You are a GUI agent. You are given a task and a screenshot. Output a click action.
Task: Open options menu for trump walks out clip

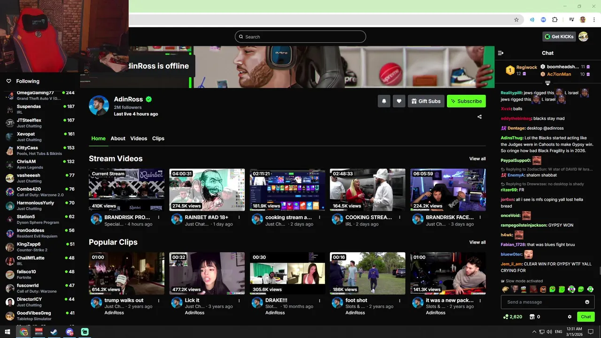point(159,300)
